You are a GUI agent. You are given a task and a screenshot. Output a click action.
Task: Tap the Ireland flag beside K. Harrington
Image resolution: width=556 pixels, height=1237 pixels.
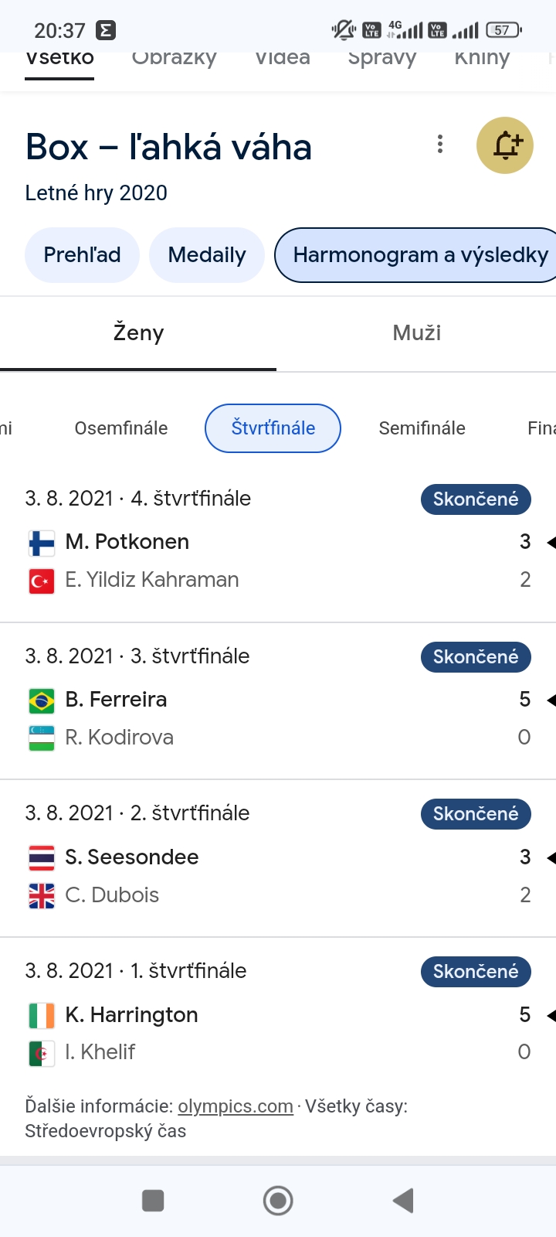click(x=42, y=1015)
